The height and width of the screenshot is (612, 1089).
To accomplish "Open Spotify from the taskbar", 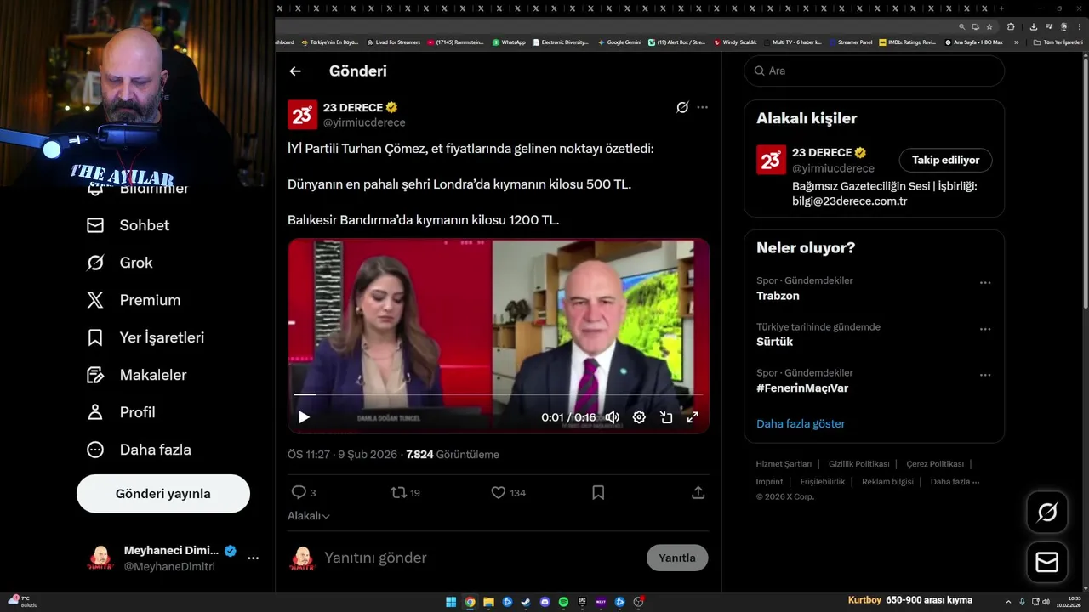I will [563, 602].
